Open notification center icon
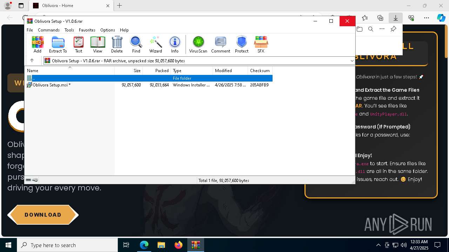The height and width of the screenshot is (252, 449). point(437,245)
